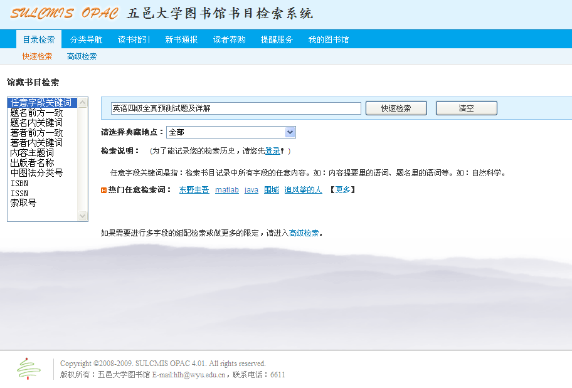The width and height of the screenshot is (572, 388).
Task: Pick 内容主题词 from the list
Action: (x=42, y=153)
